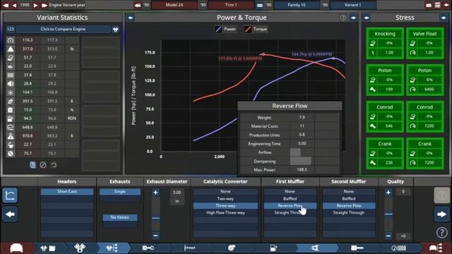Select Straight Through for Second Muffler
The image size is (452, 254).
[349, 212]
